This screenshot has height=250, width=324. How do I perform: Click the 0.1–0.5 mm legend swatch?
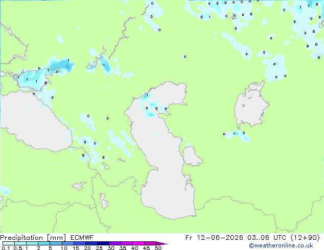click(9, 243)
